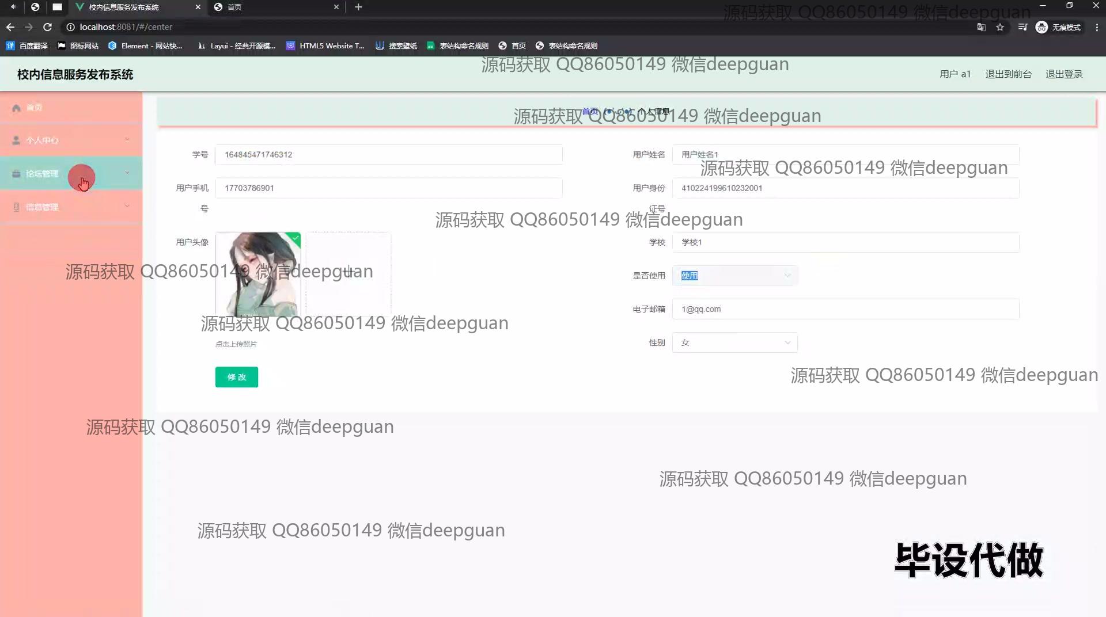Click the 退出到前台 link

pyautogui.click(x=1008, y=74)
